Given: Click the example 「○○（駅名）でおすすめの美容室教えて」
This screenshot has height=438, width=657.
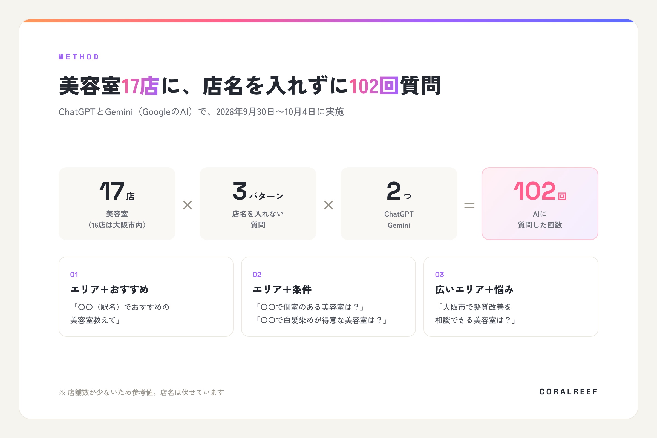Looking at the screenshot, I should tap(120, 314).
